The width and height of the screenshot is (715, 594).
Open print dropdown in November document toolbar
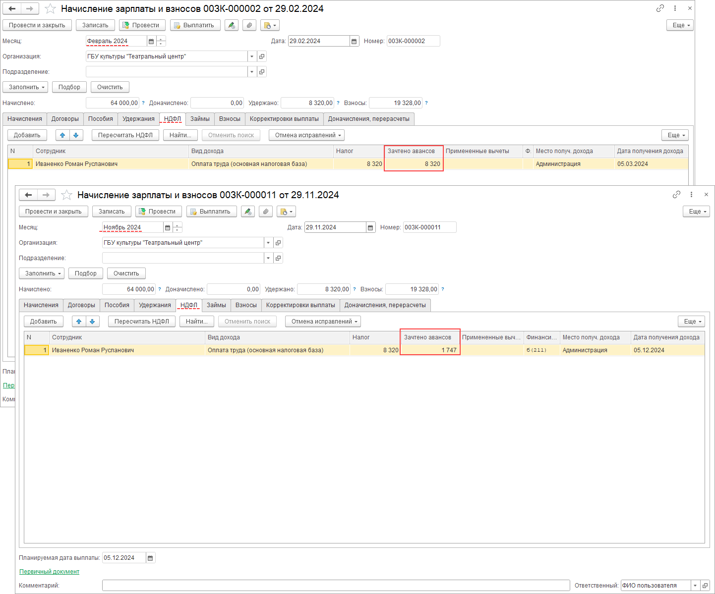pyautogui.click(x=286, y=212)
